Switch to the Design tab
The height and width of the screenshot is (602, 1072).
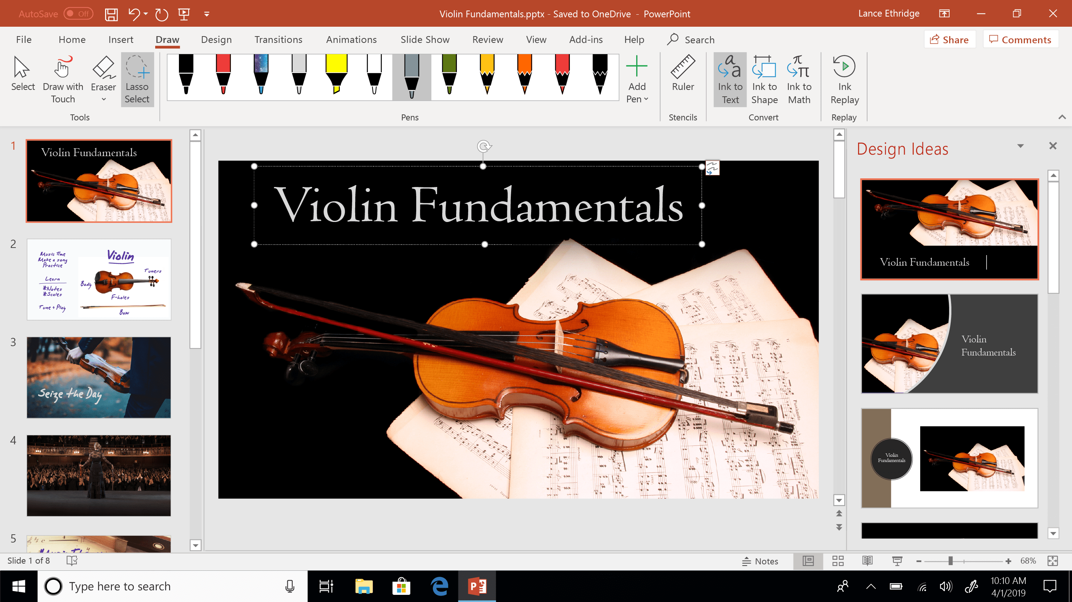click(216, 40)
